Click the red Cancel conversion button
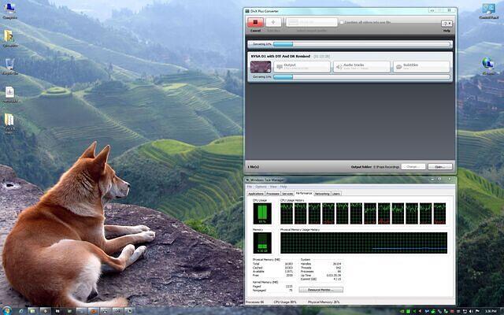The image size is (504, 315). coord(255,23)
